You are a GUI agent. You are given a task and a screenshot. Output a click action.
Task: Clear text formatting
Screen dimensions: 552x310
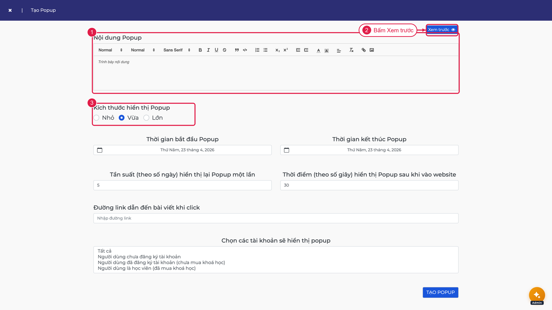351,50
